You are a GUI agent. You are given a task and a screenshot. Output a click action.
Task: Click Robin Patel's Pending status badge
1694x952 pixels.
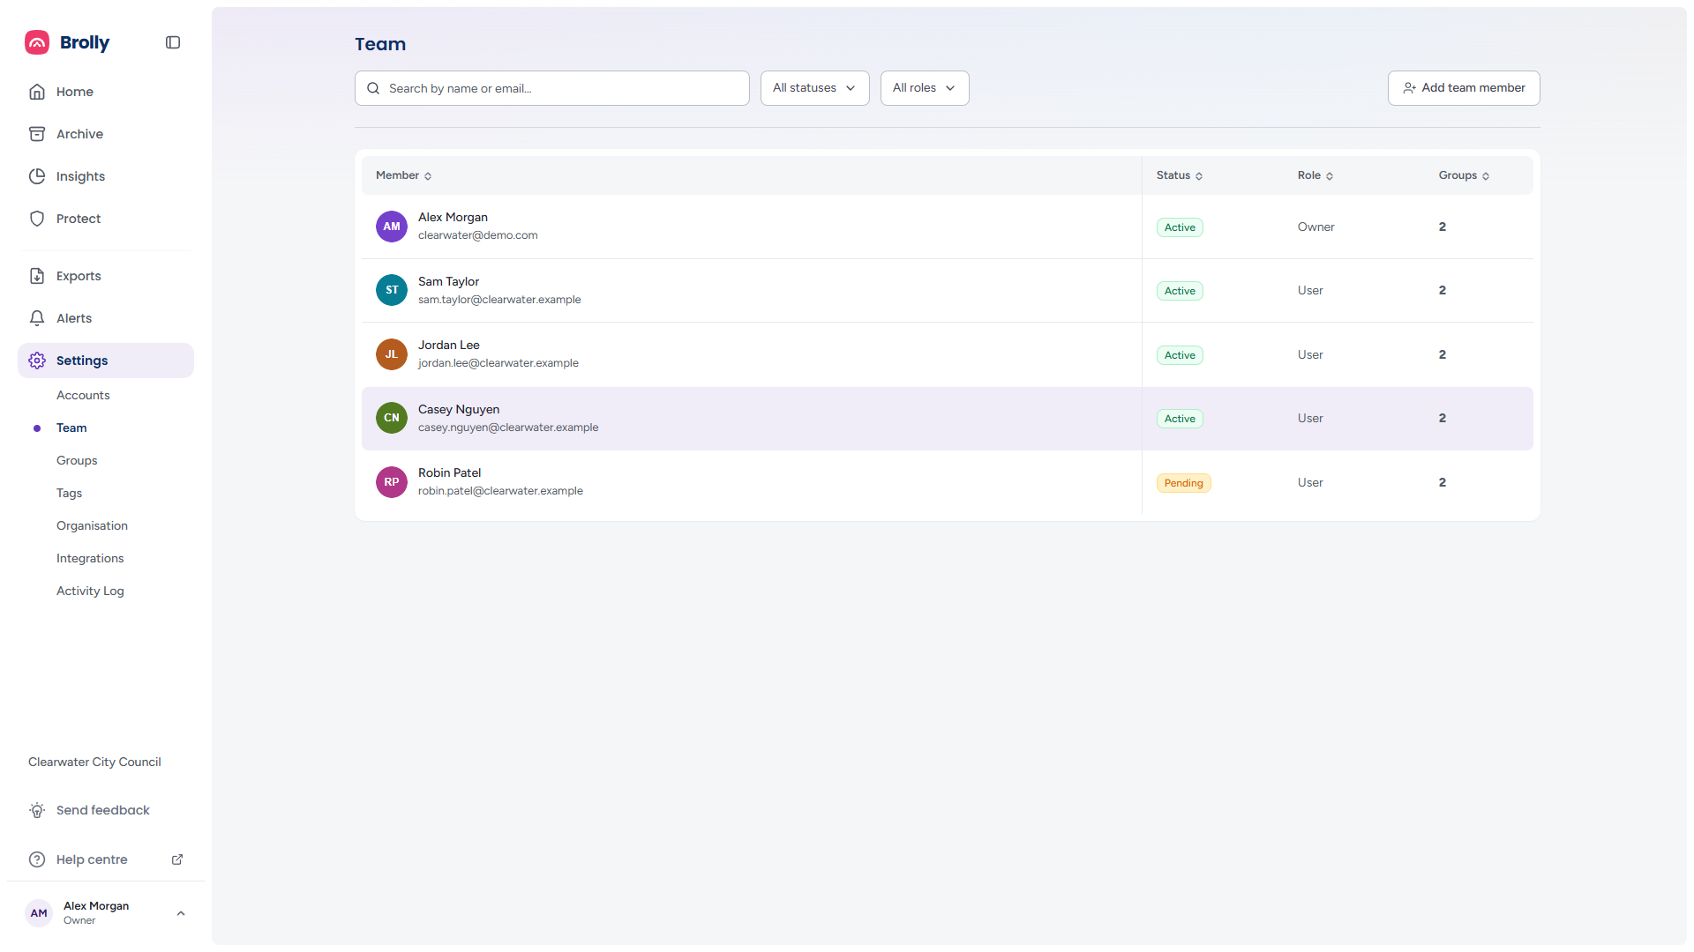1183,483
